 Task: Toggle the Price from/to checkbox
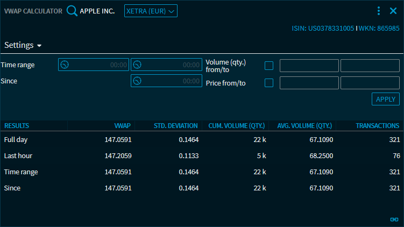coord(269,83)
